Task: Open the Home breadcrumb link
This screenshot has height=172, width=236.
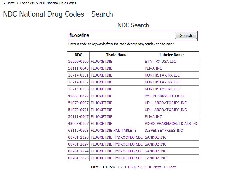Action: pyautogui.click(x=11, y=3)
